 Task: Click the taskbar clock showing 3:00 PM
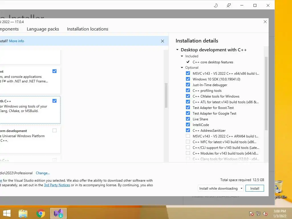pyautogui.click(x=279, y=214)
